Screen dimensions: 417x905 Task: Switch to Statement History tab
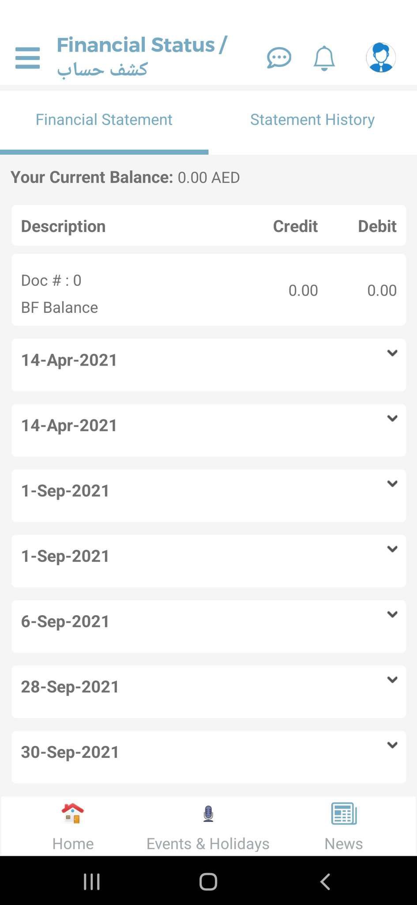(312, 120)
